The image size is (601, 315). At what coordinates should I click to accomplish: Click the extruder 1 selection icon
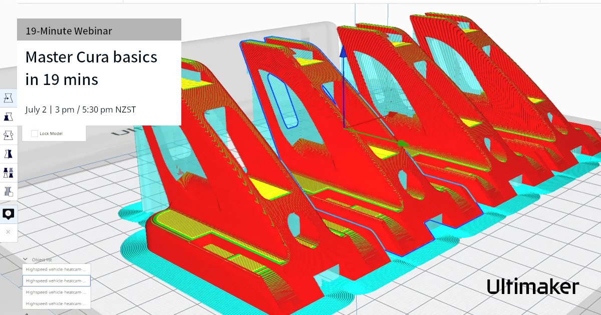pos(8,214)
